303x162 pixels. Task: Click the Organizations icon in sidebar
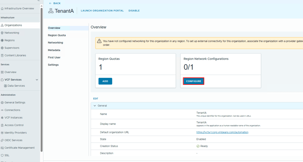(2, 25)
